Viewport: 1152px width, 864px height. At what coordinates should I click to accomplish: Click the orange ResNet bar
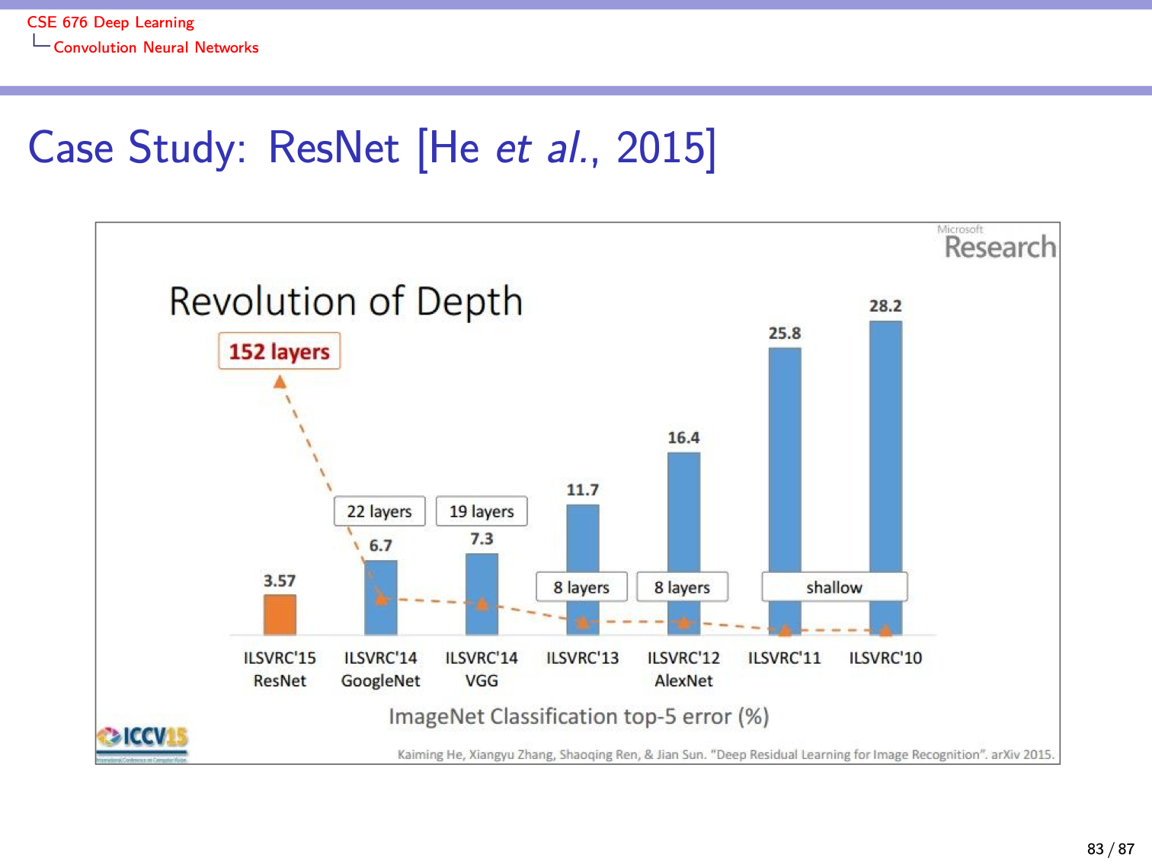(x=280, y=614)
